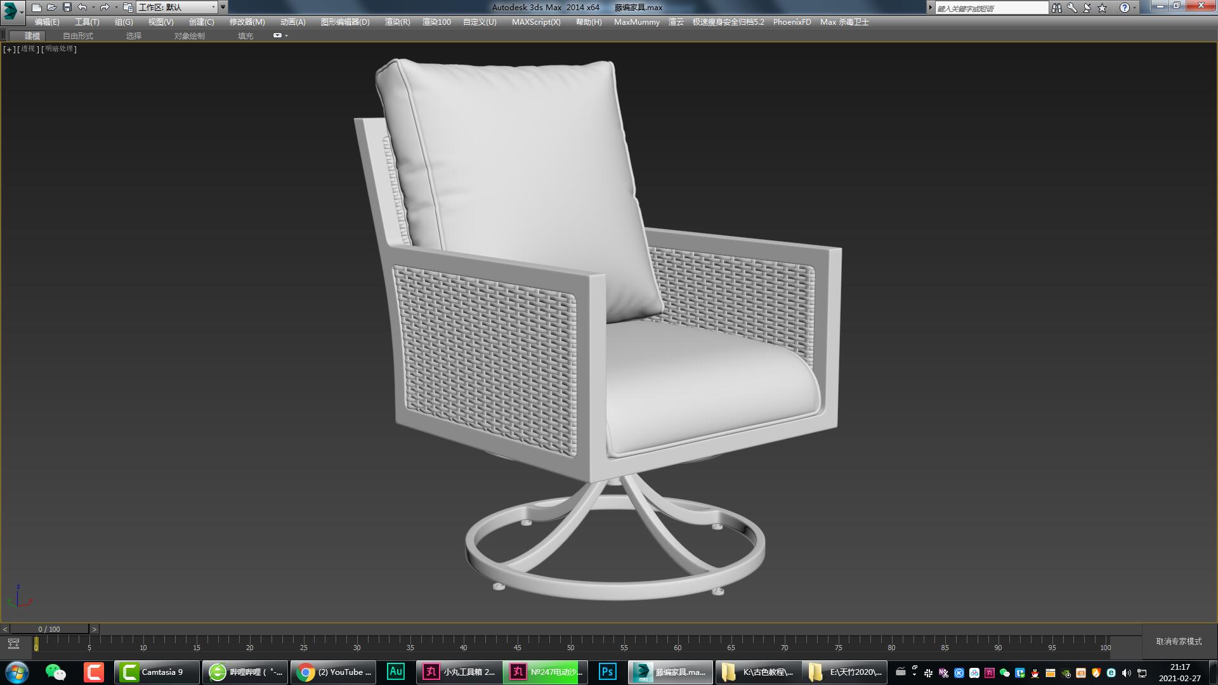
Task: Open a file using the Open icon
Action: coord(51,7)
